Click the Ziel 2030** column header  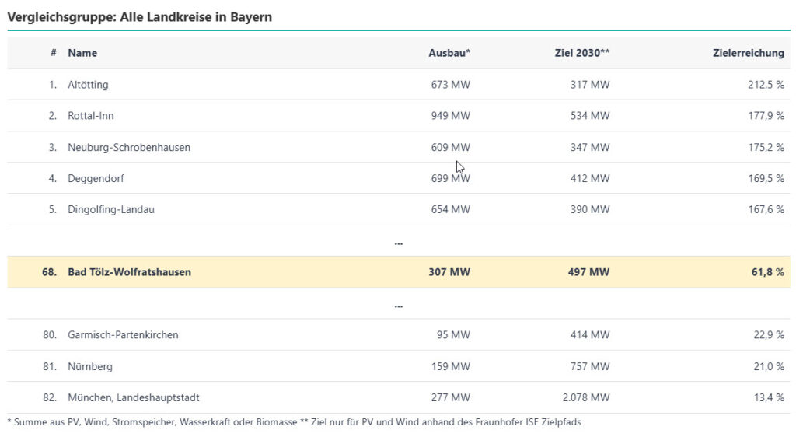(x=582, y=53)
